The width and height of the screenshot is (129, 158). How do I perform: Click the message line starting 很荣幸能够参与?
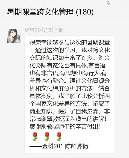pyautogui.click(x=70, y=43)
